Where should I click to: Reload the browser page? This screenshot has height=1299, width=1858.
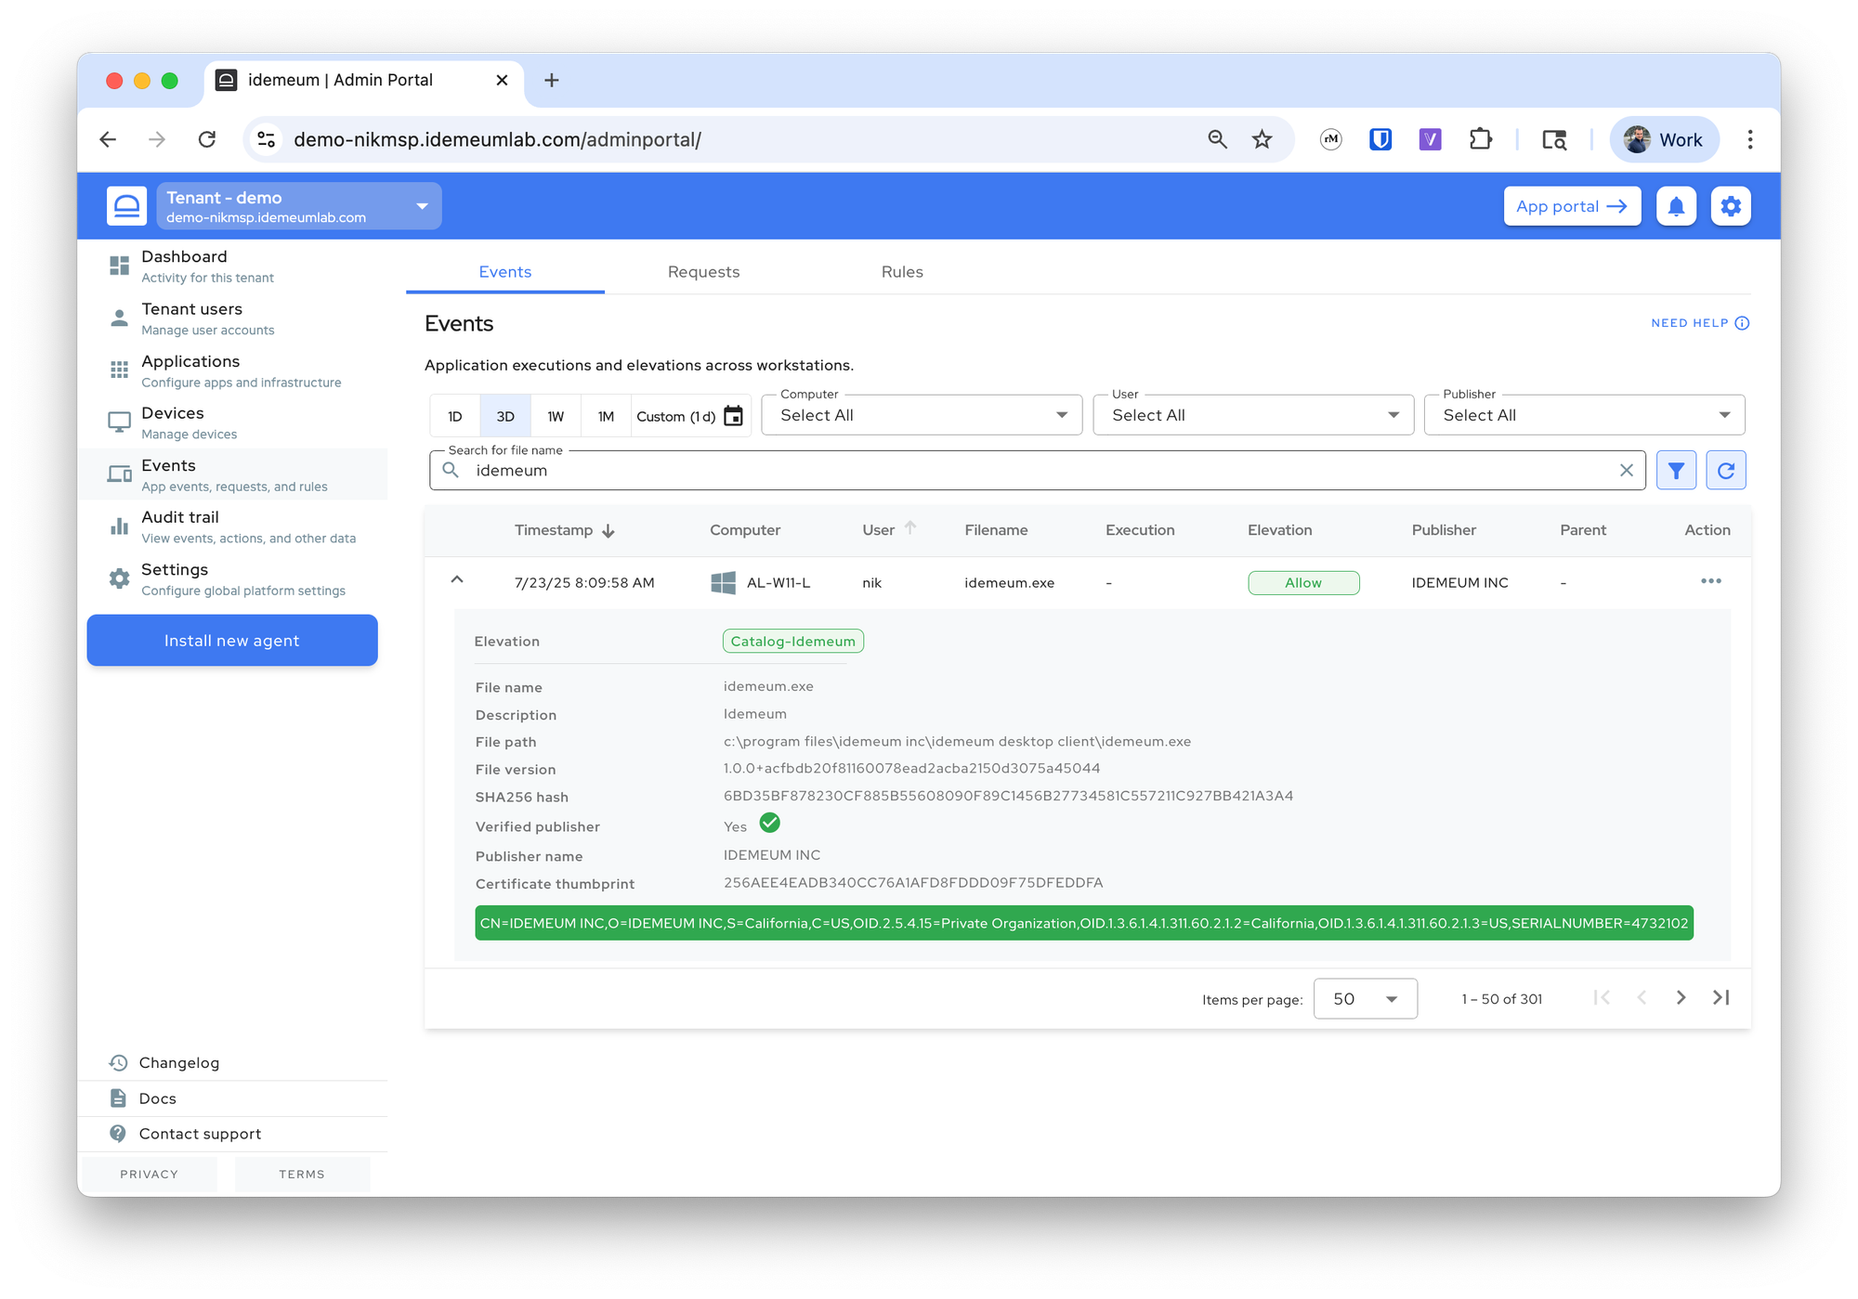coord(207,139)
